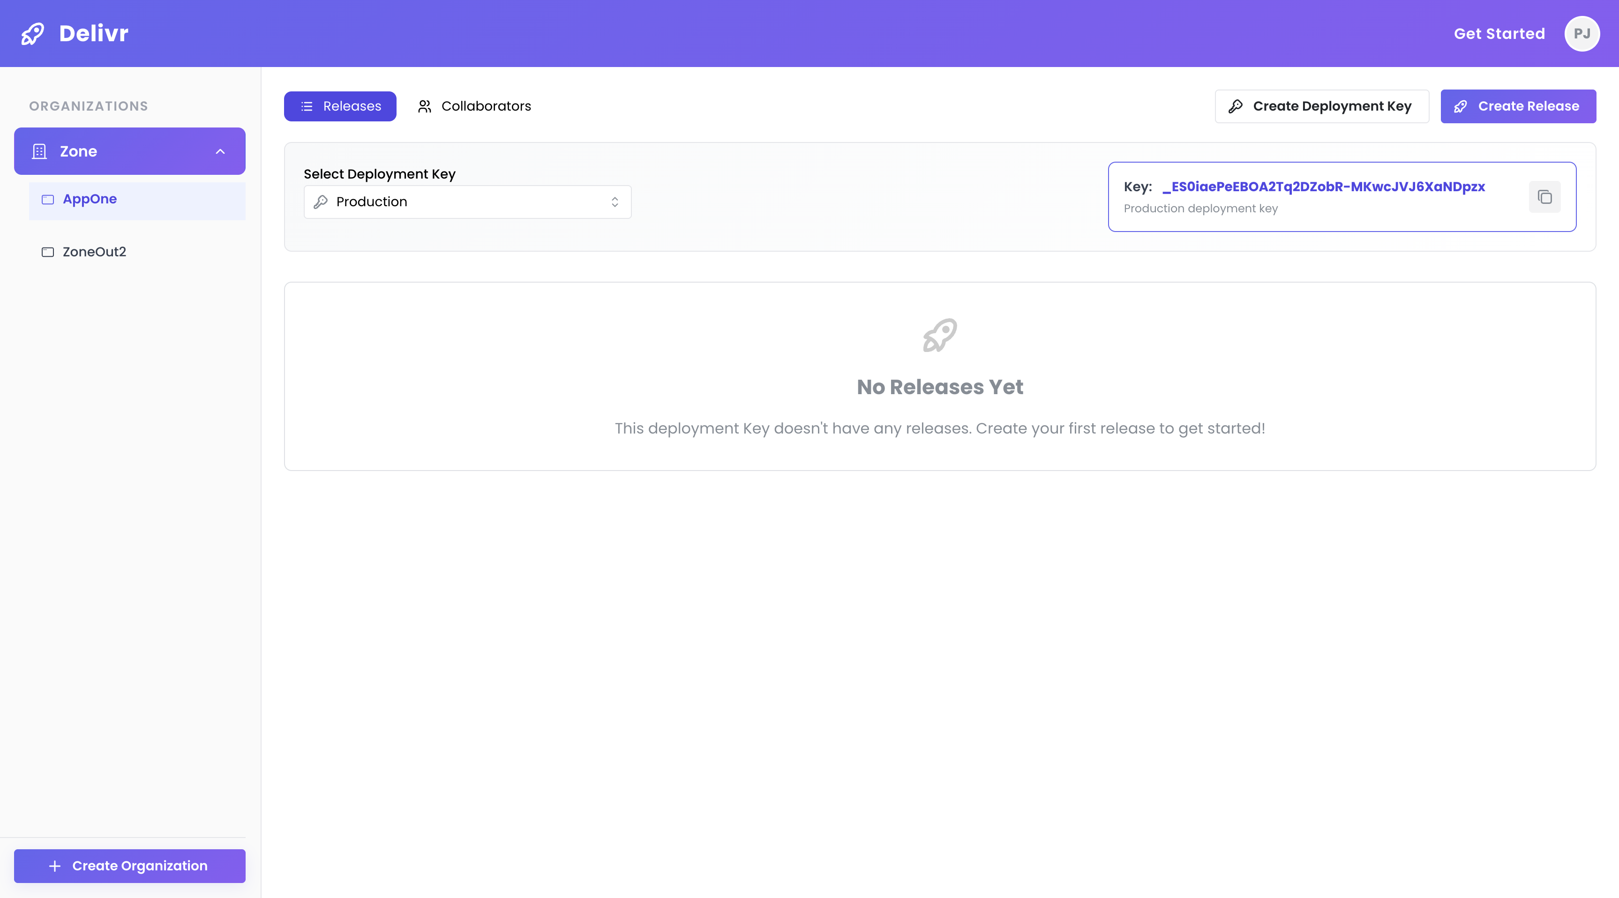Image resolution: width=1619 pixels, height=898 pixels.
Task: Click the building icon next to Zone
Action: click(39, 151)
